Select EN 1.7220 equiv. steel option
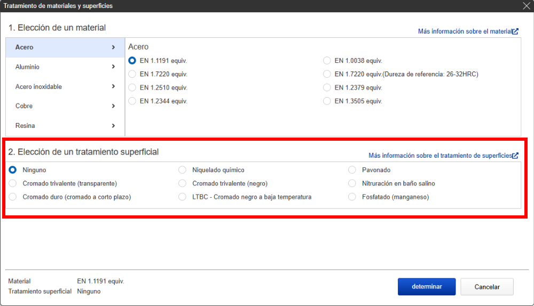534x306 pixels. (132, 74)
